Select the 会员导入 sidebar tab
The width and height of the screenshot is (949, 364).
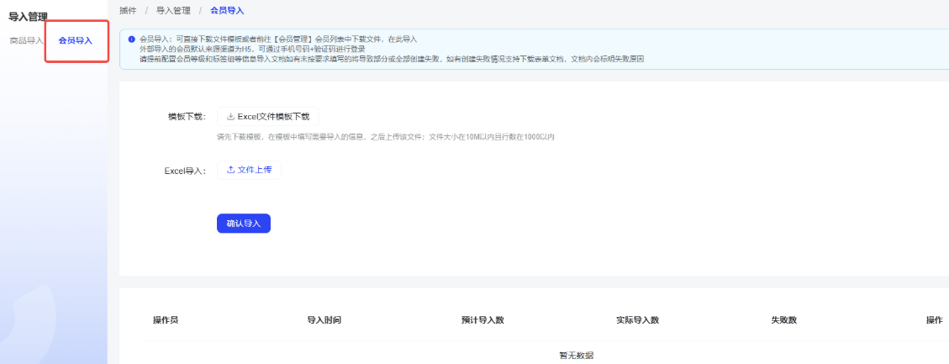tap(76, 40)
